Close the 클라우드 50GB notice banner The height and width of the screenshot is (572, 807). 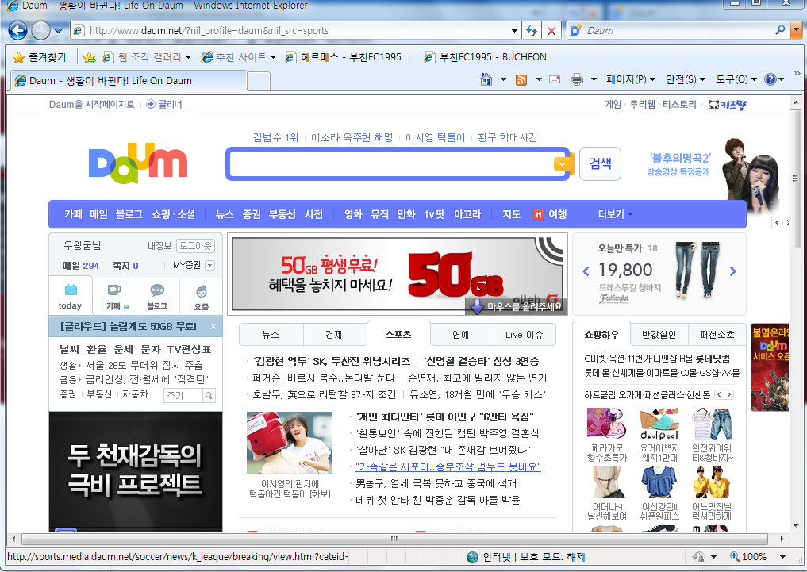click(x=213, y=326)
